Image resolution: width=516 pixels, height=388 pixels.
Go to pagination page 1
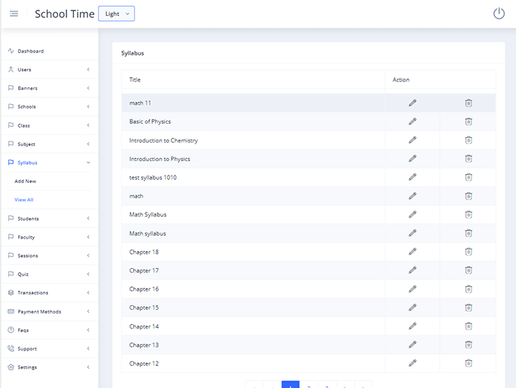click(x=290, y=385)
